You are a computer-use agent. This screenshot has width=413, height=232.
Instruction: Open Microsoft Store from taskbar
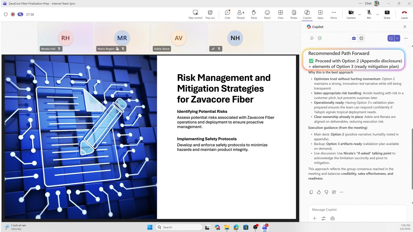246,227
